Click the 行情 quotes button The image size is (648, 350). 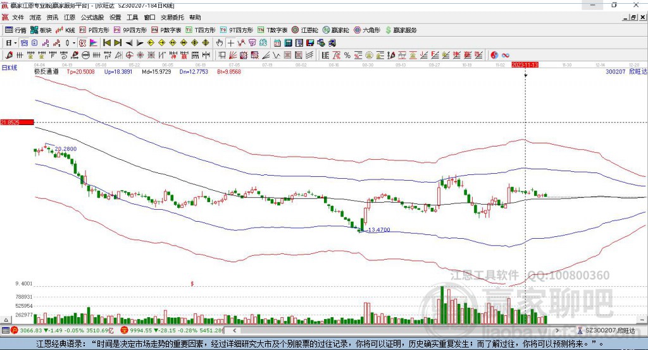point(15,30)
